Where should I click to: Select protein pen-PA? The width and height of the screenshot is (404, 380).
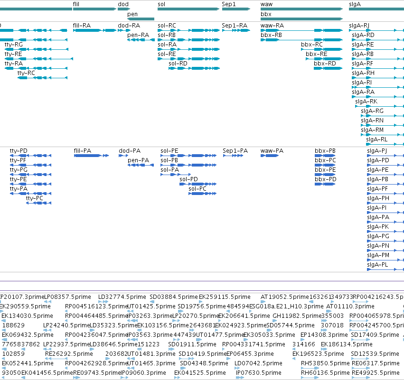141,165
